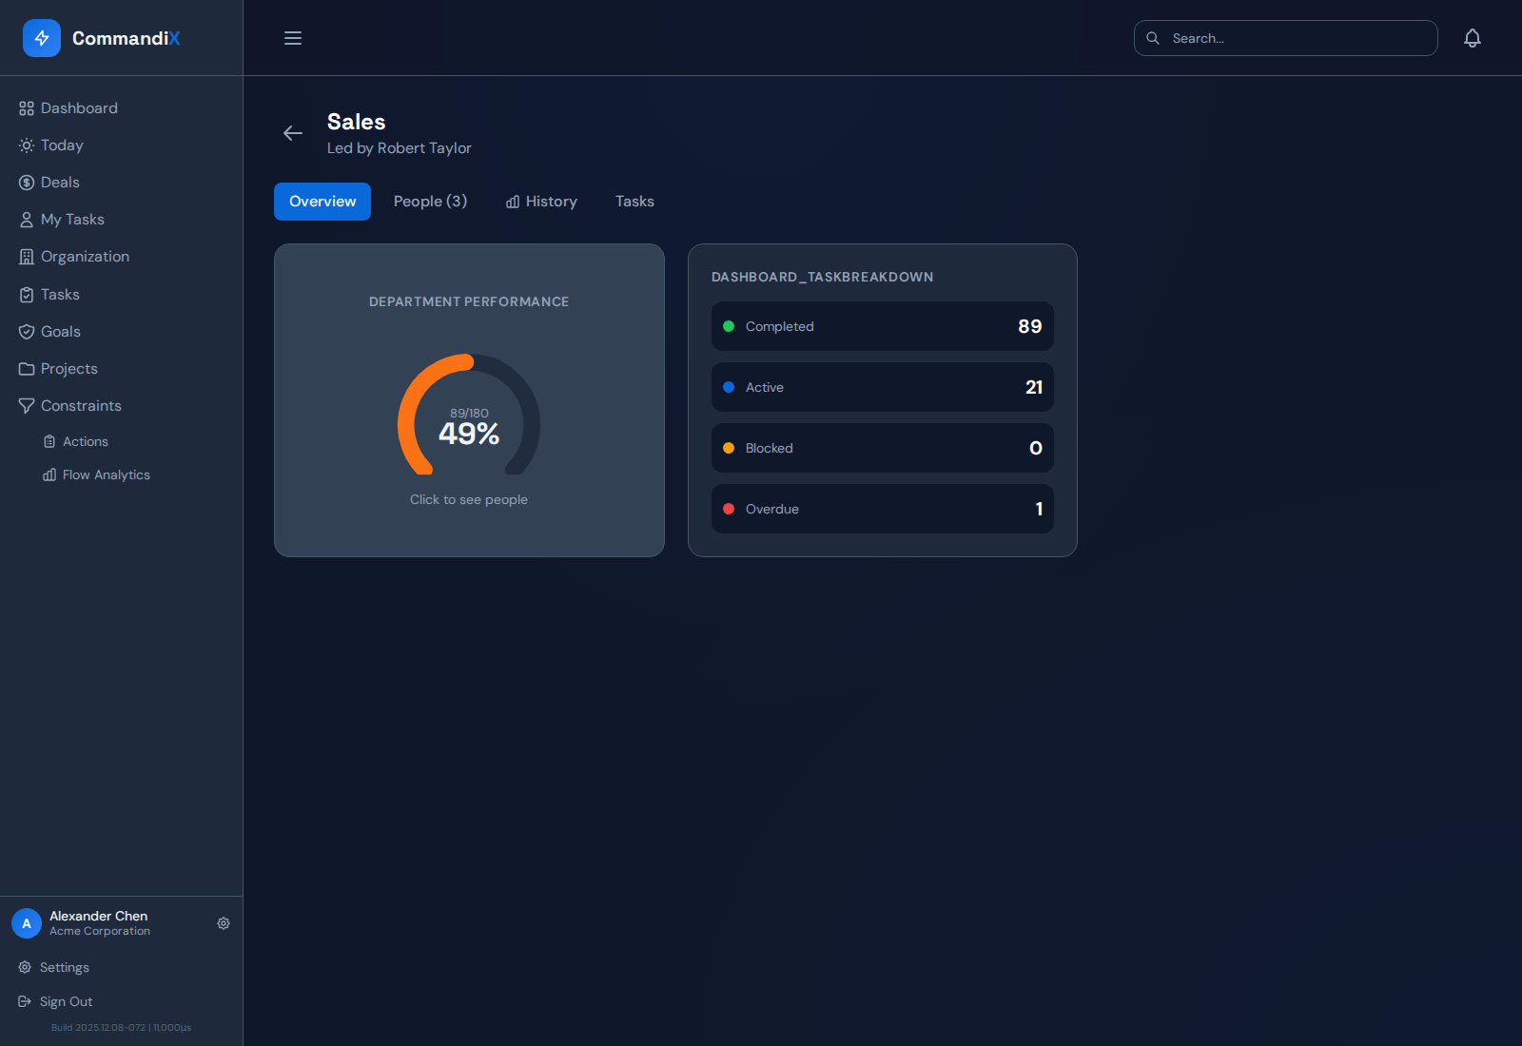The height and width of the screenshot is (1046, 1522).
Task: Open the Tasks tab in Sales
Action: 634,202
